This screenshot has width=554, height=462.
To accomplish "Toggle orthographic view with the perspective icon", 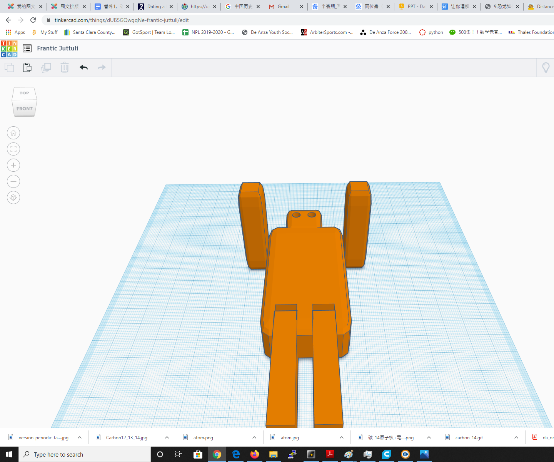I will [13, 197].
